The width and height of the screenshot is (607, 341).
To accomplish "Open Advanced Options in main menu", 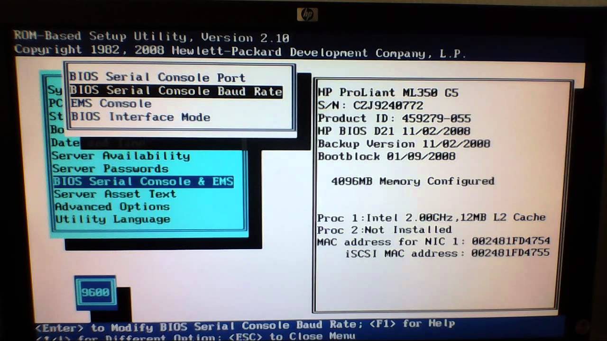I will click(112, 207).
